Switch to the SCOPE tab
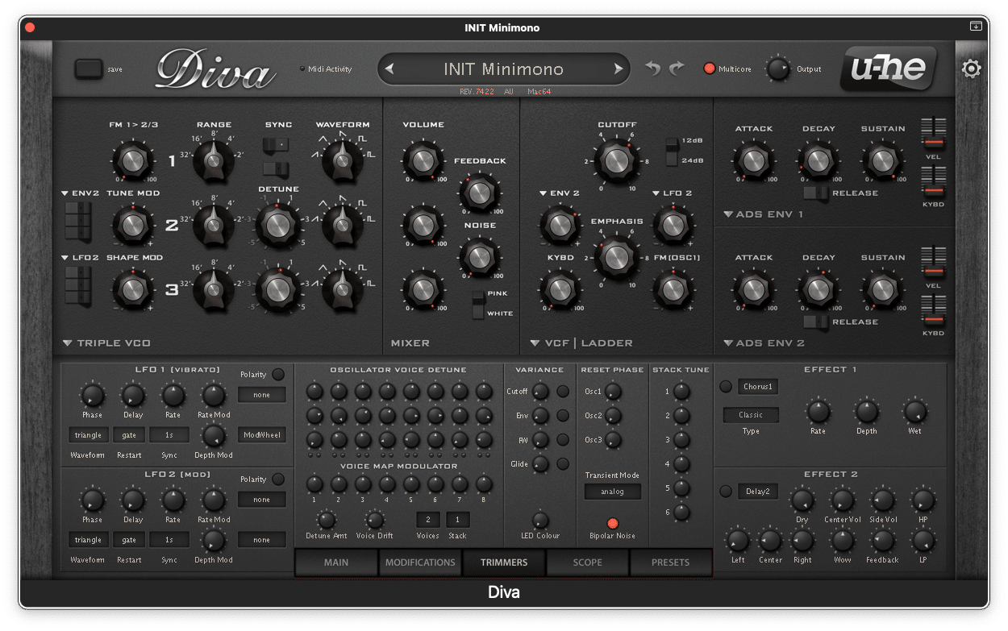This screenshot has width=1008, height=631. click(588, 563)
